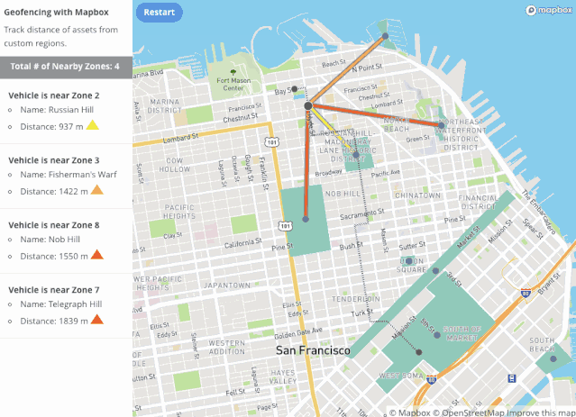Click the Union Square zone marker dot
The image size is (576, 417).
(x=409, y=261)
